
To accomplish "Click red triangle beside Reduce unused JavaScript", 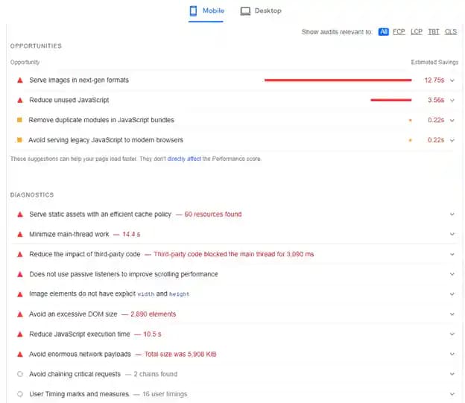I will pyautogui.click(x=20, y=101).
